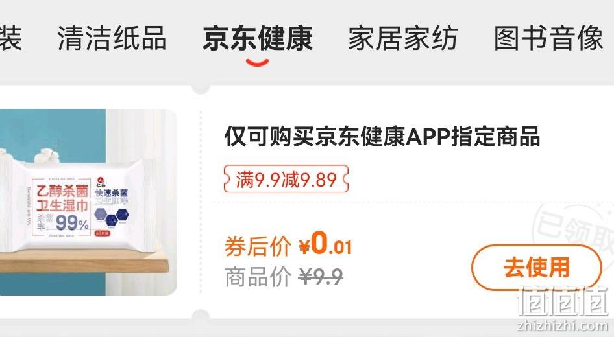Select the 京东健康 category tab
The image size is (614, 337).
click(x=257, y=38)
